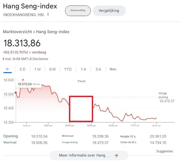Click the arrow icon in Meer informatie button
This screenshot has width=181, height=161.
point(116,155)
